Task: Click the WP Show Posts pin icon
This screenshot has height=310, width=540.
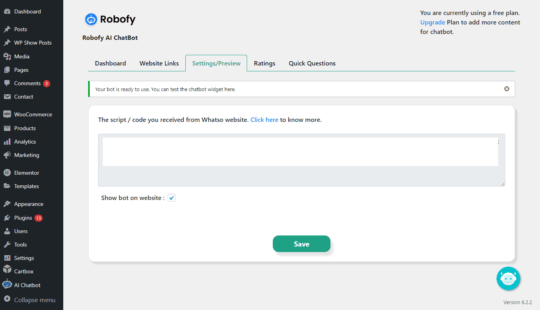Action: pos(7,43)
